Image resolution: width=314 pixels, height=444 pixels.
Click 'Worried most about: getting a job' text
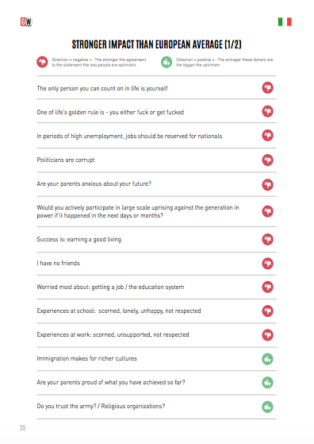click(x=110, y=287)
